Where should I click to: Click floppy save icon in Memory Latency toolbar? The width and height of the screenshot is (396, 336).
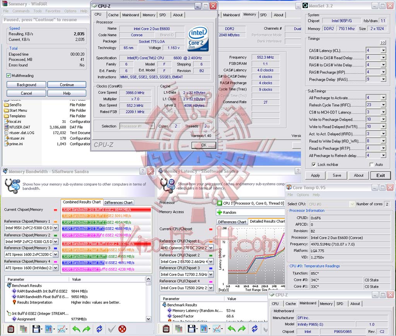[191, 329]
